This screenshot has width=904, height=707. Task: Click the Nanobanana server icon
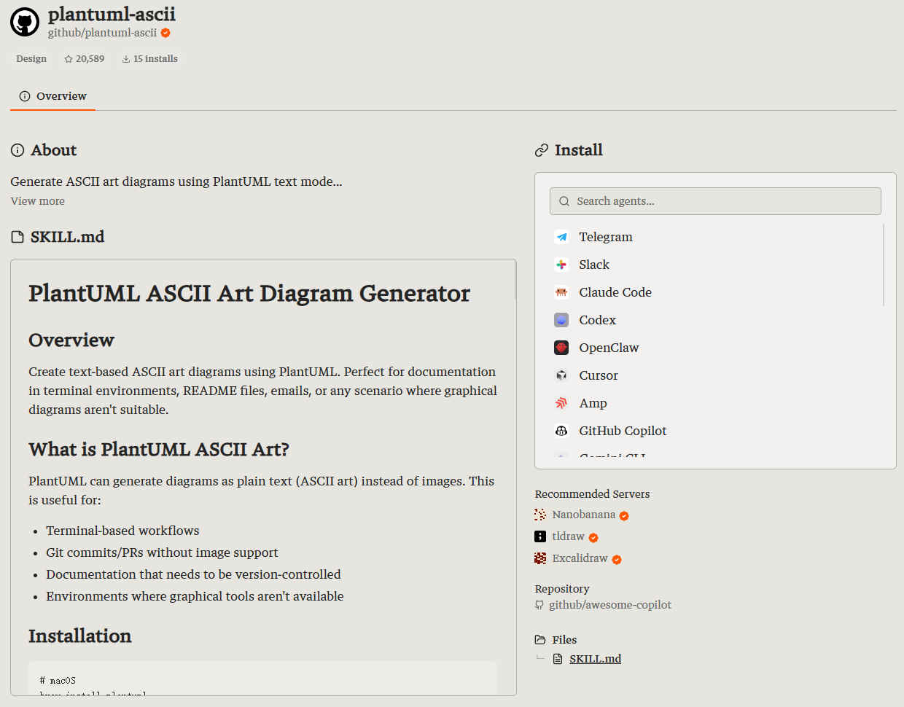540,515
